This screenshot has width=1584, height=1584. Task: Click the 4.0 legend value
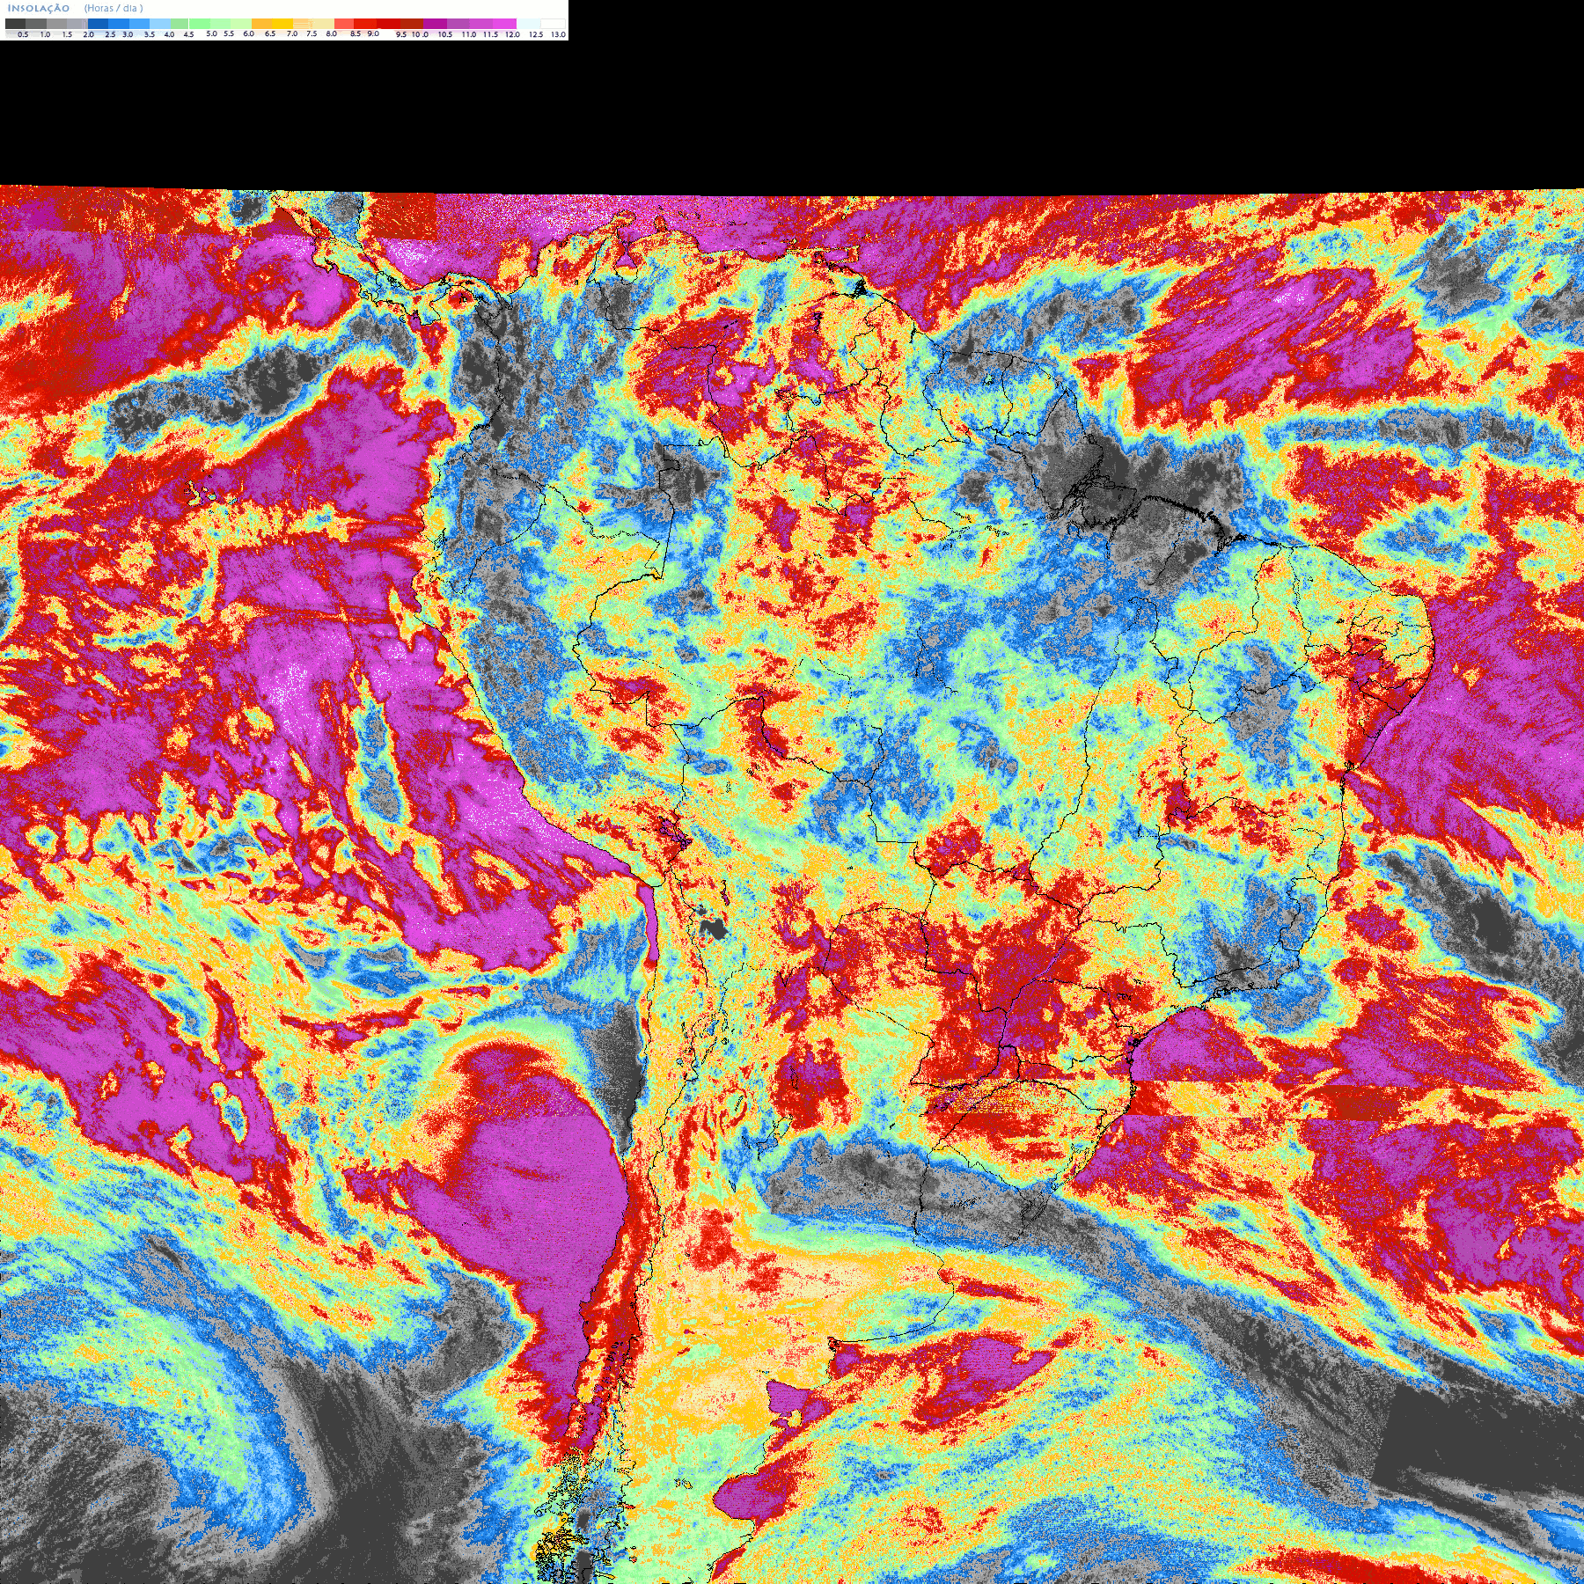click(169, 34)
